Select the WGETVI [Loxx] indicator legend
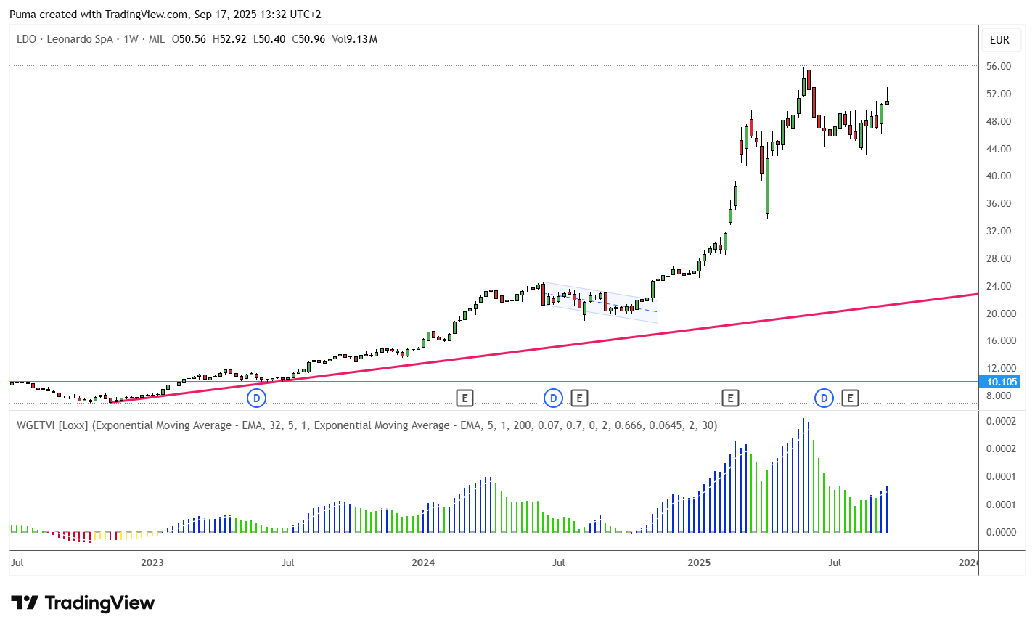The width and height of the screenshot is (1035, 630). [367, 425]
